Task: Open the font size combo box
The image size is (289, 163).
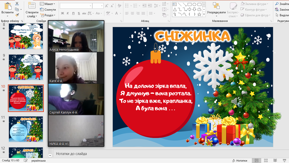Action: tap(98, 6)
